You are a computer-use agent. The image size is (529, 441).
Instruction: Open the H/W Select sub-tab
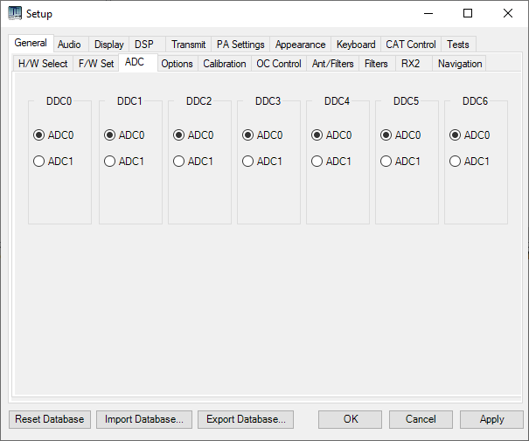click(43, 64)
